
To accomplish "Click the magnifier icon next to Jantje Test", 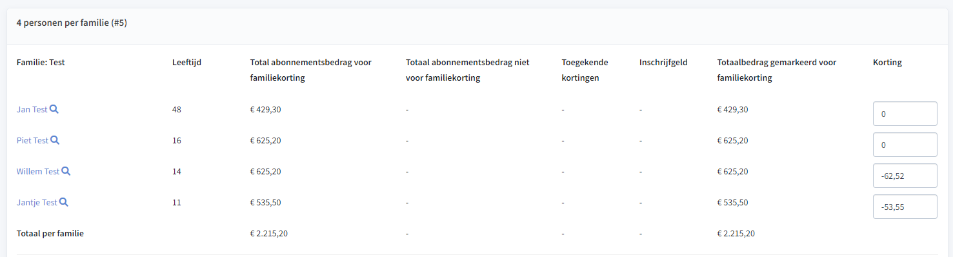I will (x=64, y=202).
